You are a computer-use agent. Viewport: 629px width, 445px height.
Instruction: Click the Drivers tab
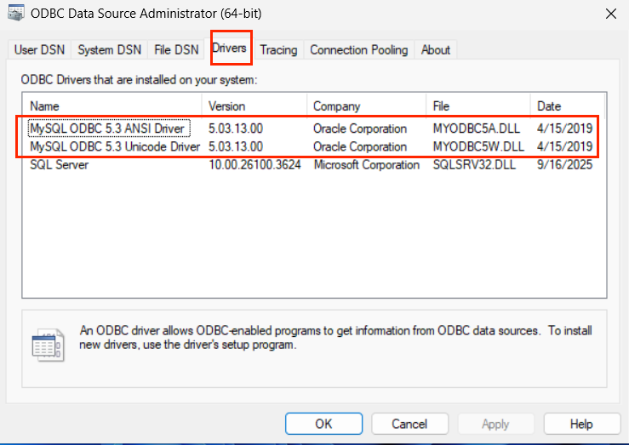click(x=231, y=48)
